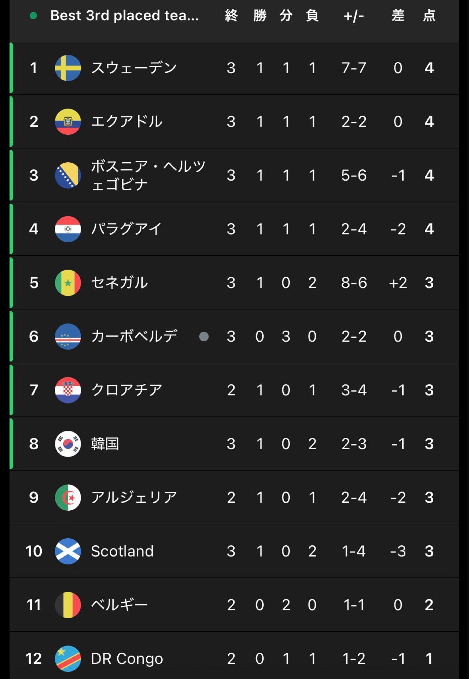The height and width of the screenshot is (679, 469).
Task: Click the 韓国 team row
Action: click(234, 444)
